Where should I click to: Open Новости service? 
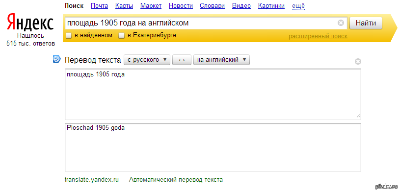(181, 6)
